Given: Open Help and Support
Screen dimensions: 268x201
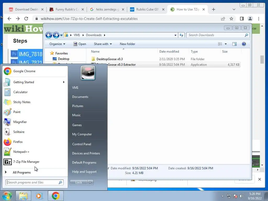Looking at the screenshot, I should pyautogui.click(x=84, y=172).
